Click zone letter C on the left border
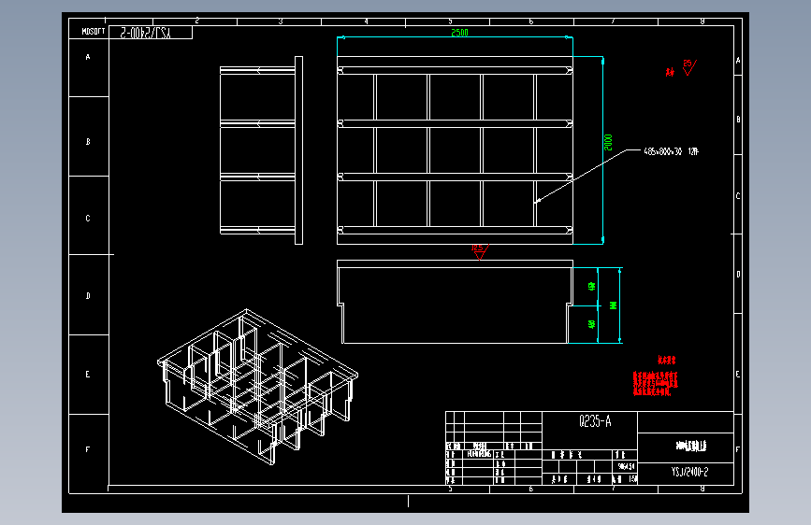Screen dimensions: 811x525 pyautogui.click(x=88, y=218)
